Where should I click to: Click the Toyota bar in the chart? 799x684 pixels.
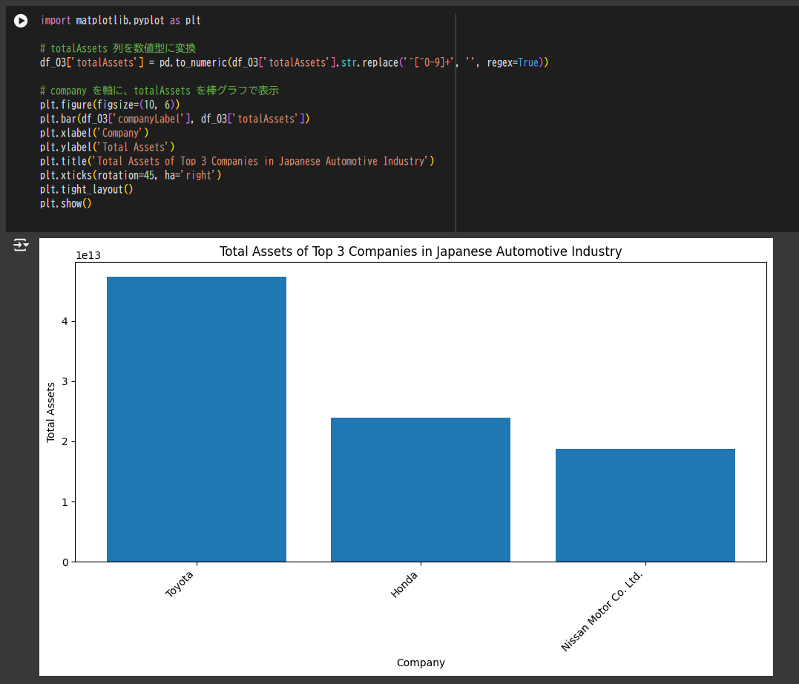197,419
